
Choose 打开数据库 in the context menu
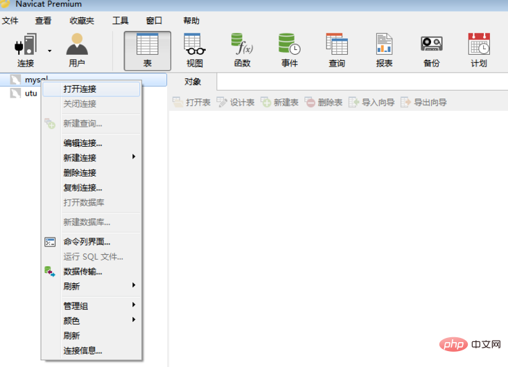click(91, 203)
